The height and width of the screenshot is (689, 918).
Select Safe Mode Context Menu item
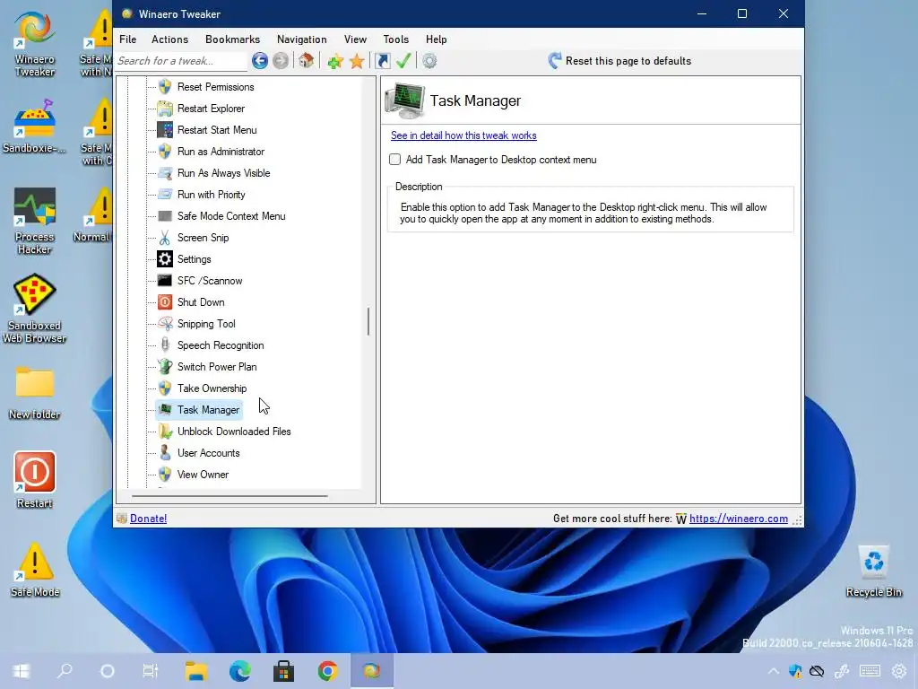tap(231, 216)
